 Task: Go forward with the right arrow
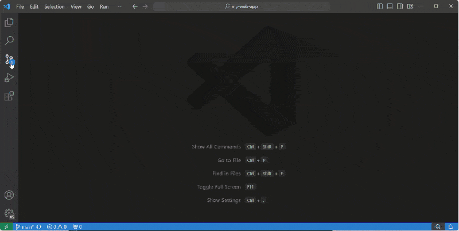[x=145, y=6]
